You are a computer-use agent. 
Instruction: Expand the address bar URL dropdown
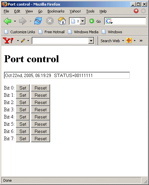pos(83,21)
